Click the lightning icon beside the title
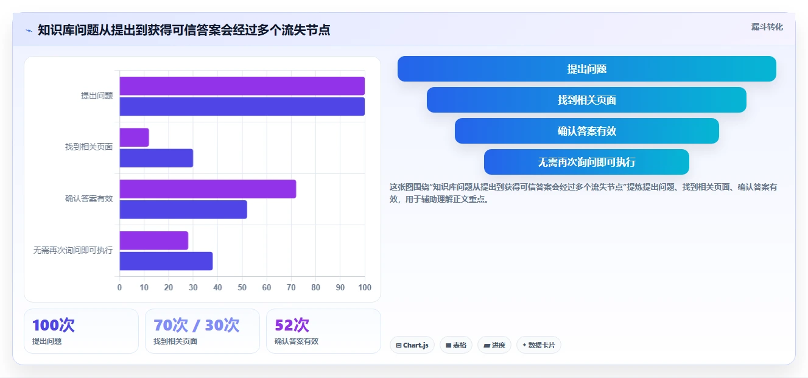The height and width of the screenshot is (378, 808). coord(29,30)
